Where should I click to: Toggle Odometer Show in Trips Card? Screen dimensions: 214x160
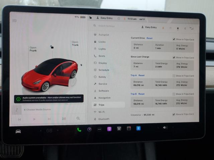pyautogui.click(x=174, y=114)
